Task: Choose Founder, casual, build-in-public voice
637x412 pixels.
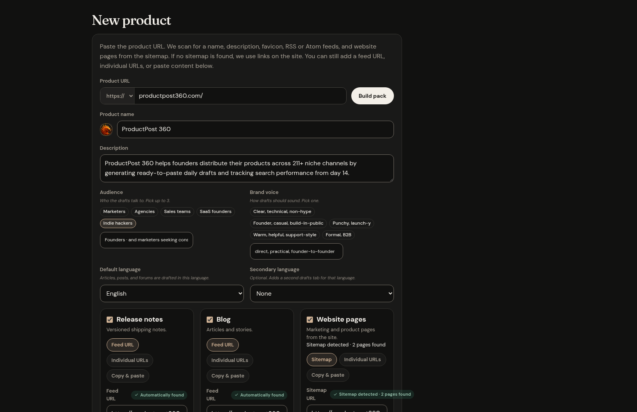Action: pyautogui.click(x=288, y=223)
